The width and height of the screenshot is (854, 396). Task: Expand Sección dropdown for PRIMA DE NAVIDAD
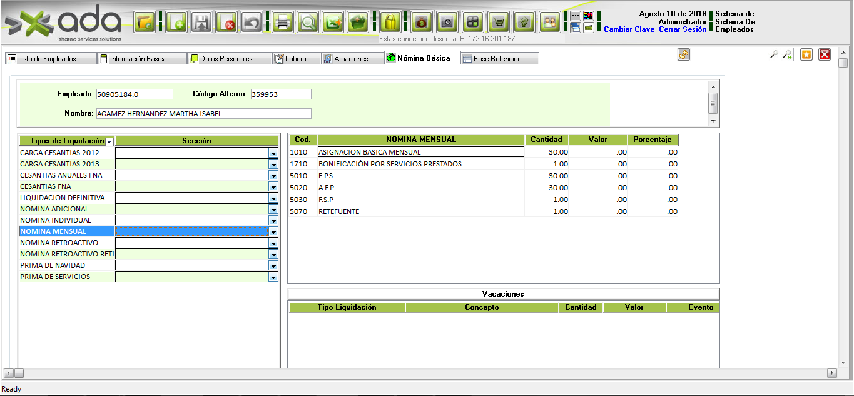[273, 265]
